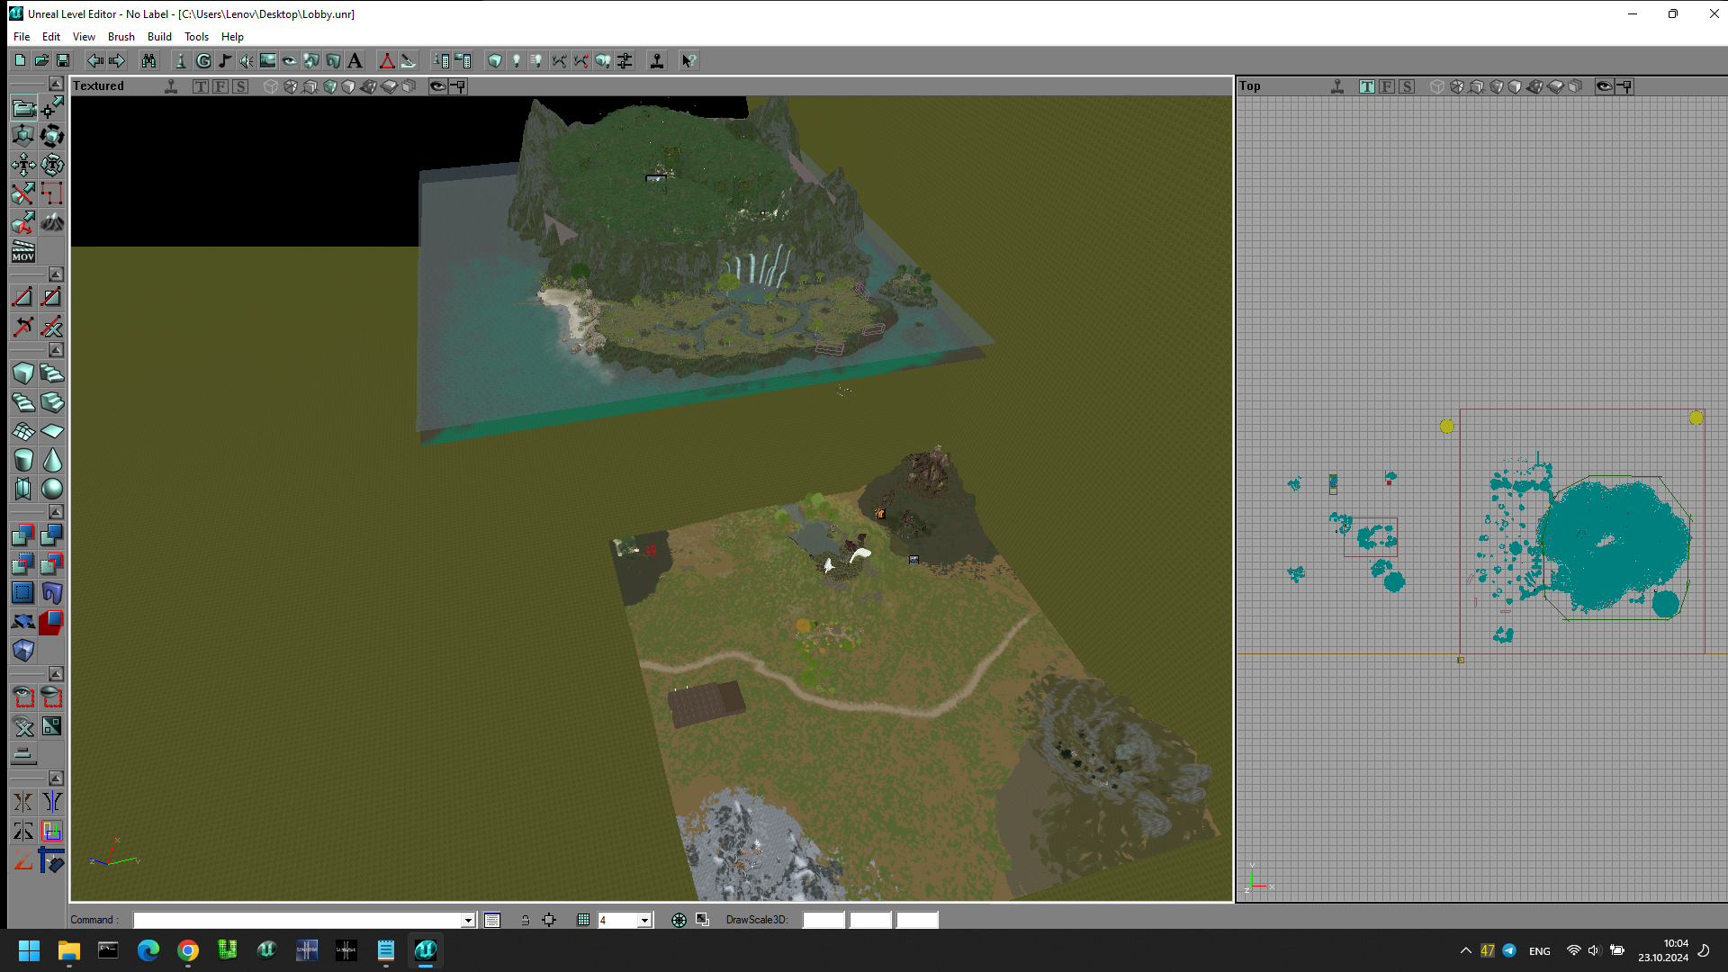This screenshot has height=972, width=1728.
Task: Show selected actors only
Action: click(x=23, y=698)
